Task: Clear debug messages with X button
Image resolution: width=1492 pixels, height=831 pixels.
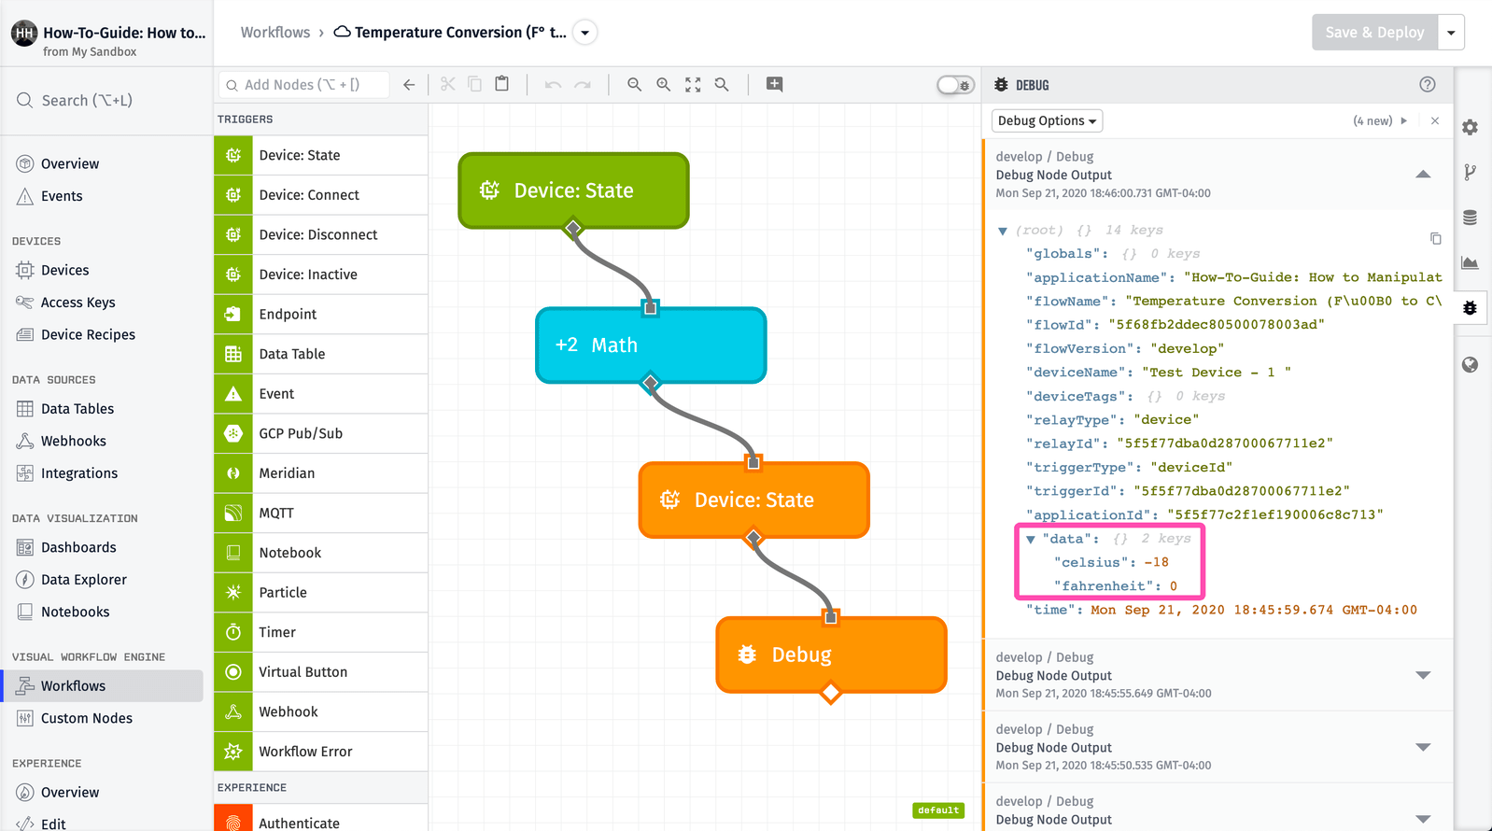Action: point(1435,120)
